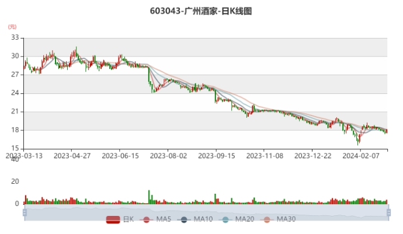The width and height of the screenshot is (403, 234).
Task: Click the volume axis label 40
Action: pos(15,159)
